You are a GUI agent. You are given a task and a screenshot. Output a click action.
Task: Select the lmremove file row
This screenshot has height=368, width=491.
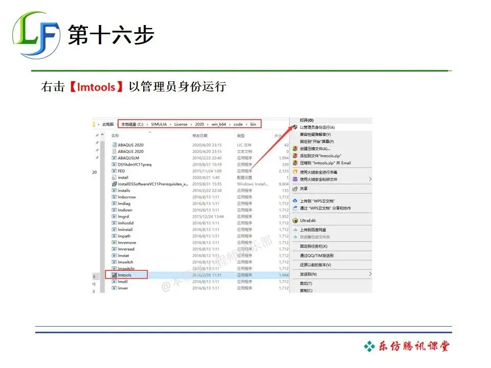pyautogui.click(x=200, y=242)
